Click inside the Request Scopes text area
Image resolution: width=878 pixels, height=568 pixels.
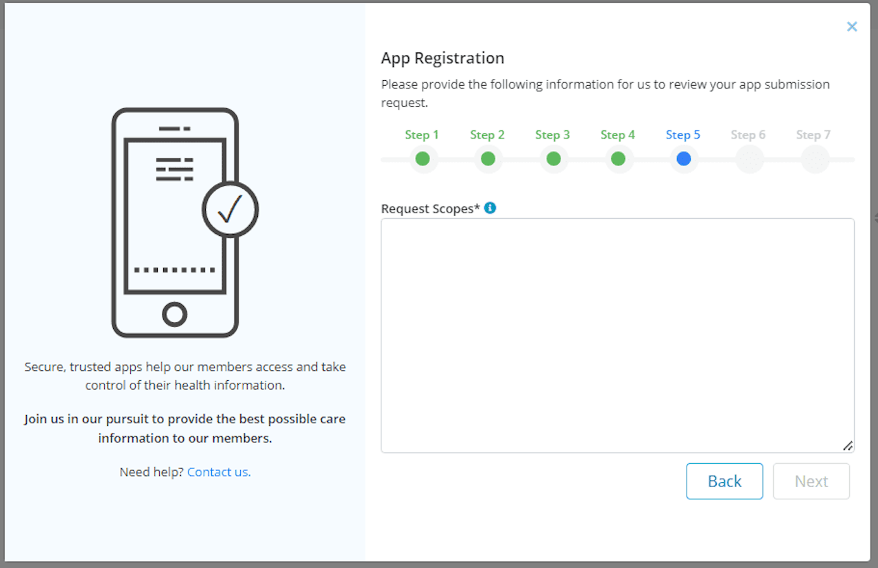click(617, 335)
